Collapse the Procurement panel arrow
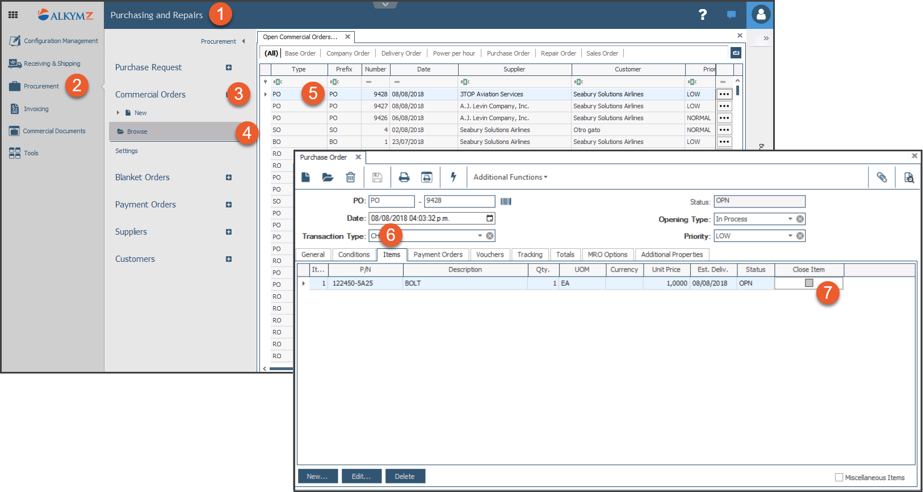The image size is (923, 492). [x=244, y=41]
